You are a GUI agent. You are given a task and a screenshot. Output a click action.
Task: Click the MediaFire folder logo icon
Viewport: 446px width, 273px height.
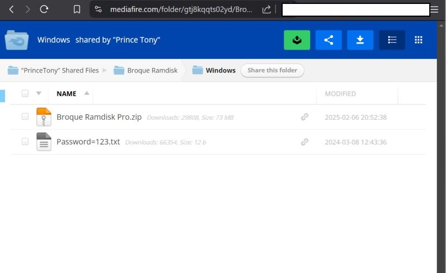coord(17,40)
